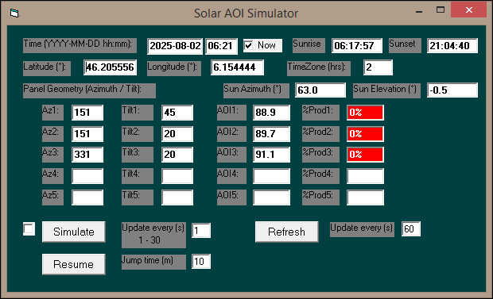Click the refresh update interval field showing 60
The width and height of the screenshot is (493, 299).
click(x=411, y=228)
